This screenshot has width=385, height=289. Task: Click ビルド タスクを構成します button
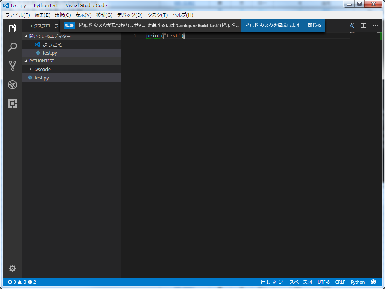[x=273, y=26]
